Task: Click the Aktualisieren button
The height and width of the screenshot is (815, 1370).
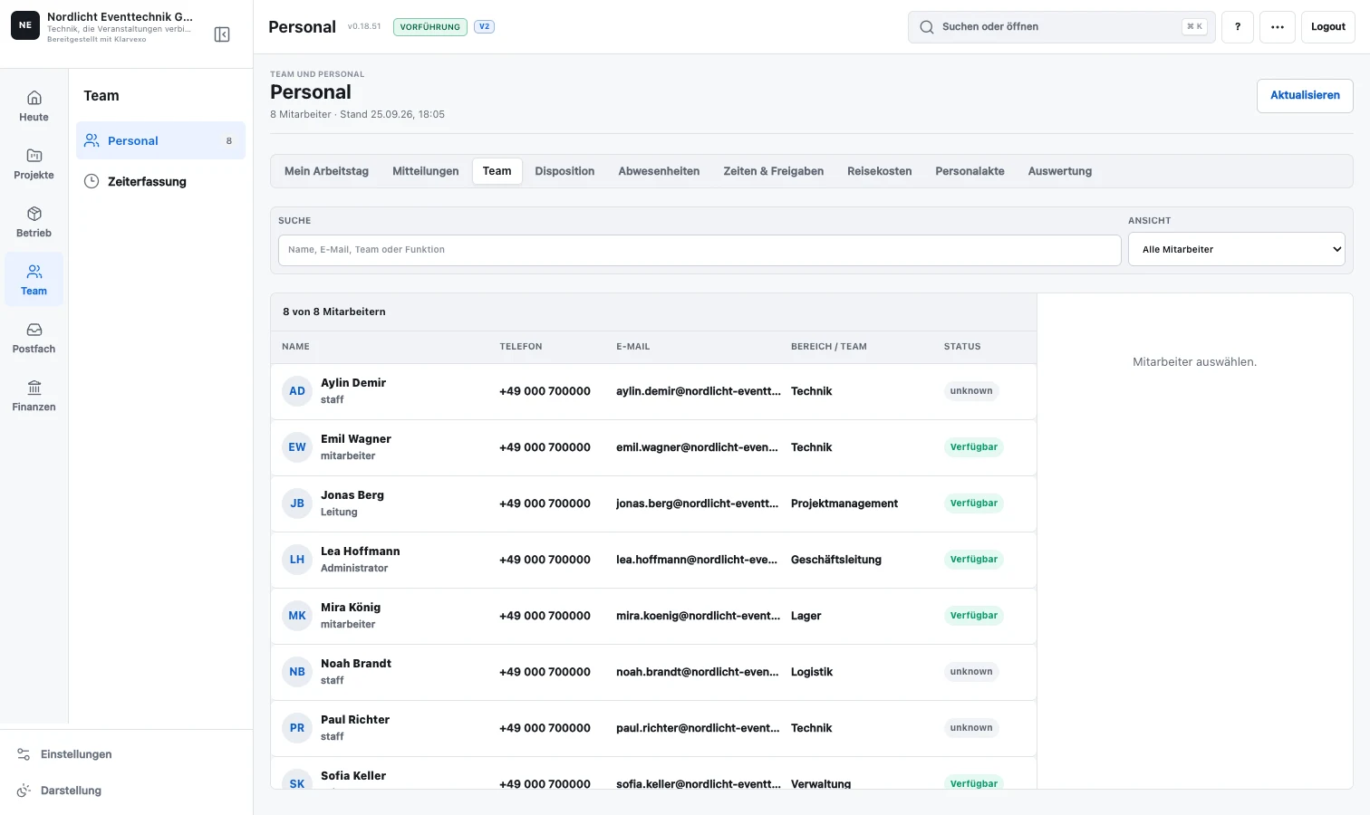Action: tap(1305, 96)
